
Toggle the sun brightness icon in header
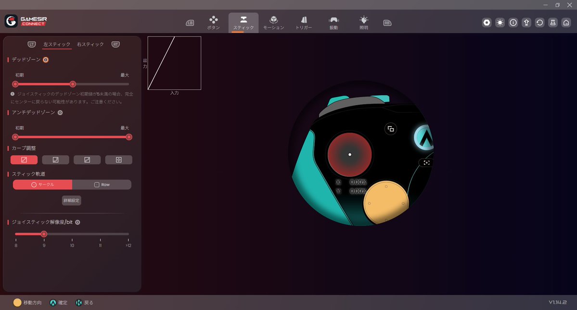[500, 23]
